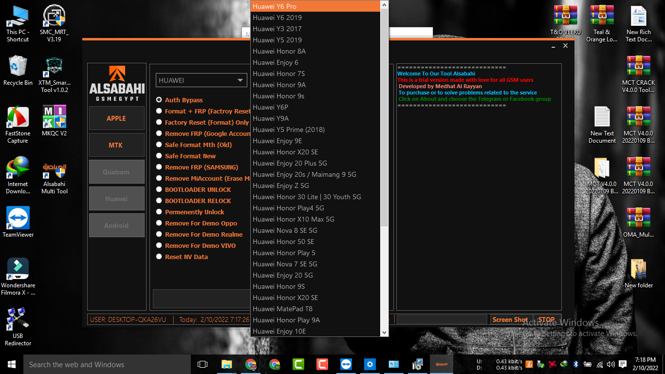Click the Qualcom category button
Viewport: 665px width, 374px height.
click(x=116, y=172)
